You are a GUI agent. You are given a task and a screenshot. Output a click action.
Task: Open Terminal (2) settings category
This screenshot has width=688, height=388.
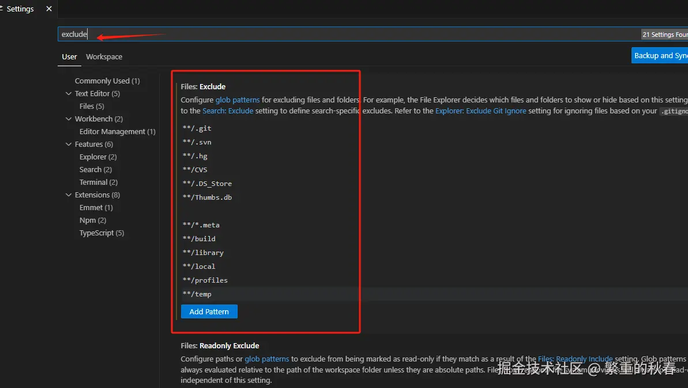pos(98,182)
